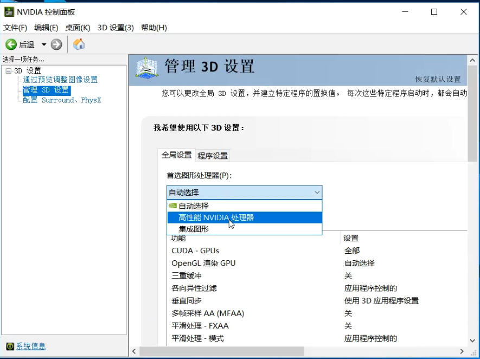Minimize the NVIDIA control panel window
This screenshot has height=359, width=480.
[405, 12]
